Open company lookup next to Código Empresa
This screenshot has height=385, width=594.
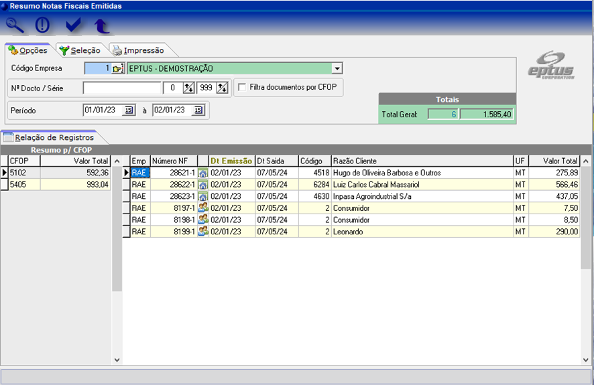118,68
